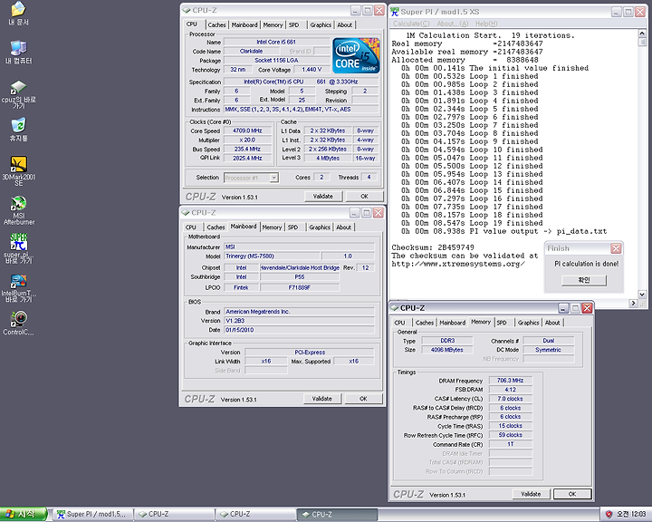Switch to About tab in top CPU-Z window
The height and width of the screenshot is (522, 652).
(345, 25)
